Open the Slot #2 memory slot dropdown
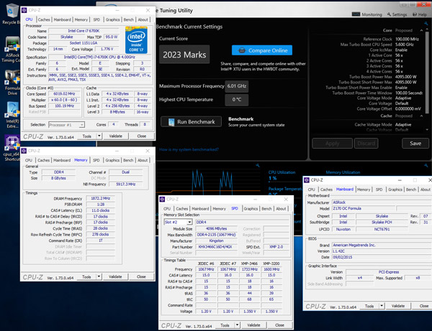Screen dimensions: 432x331 [x=191, y=223]
